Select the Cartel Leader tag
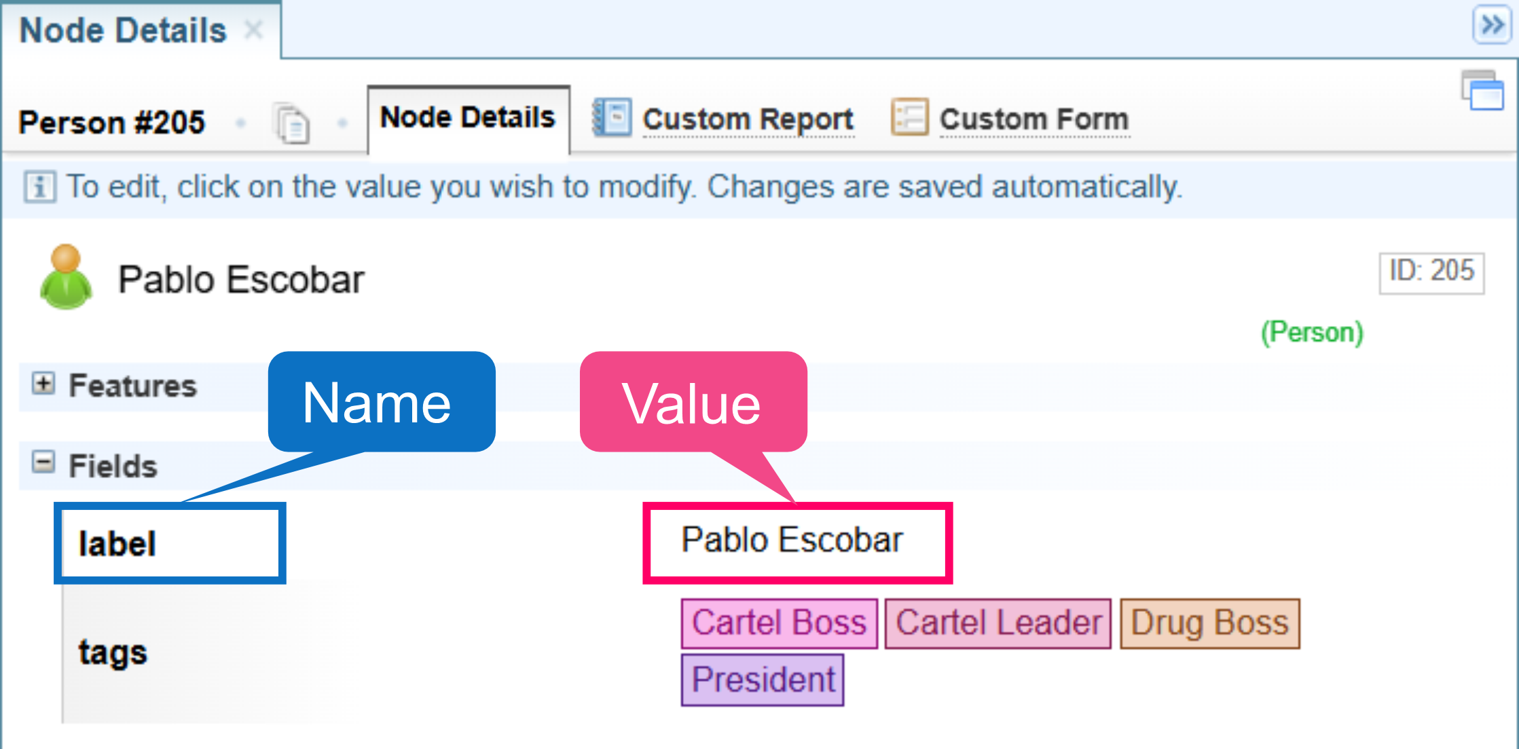 [x=998, y=623]
